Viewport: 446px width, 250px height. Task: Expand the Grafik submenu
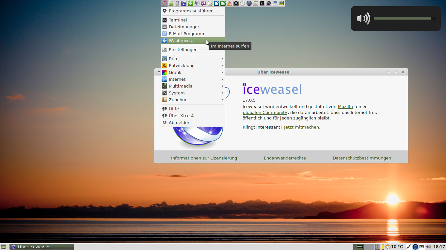point(193,72)
